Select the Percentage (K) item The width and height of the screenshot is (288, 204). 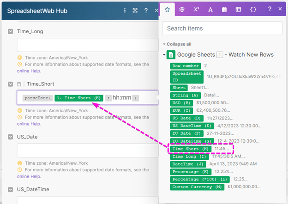coord(191,172)
